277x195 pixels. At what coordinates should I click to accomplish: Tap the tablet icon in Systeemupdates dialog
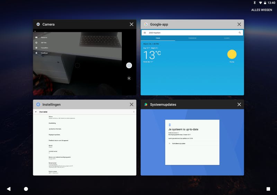click(x=170, y=125)
